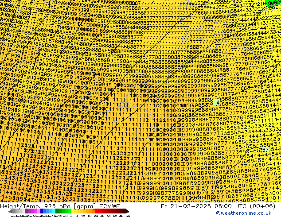Click the '54' maximum legend label
Viewport: 281px width, 217px height.
tap(128, 216)
